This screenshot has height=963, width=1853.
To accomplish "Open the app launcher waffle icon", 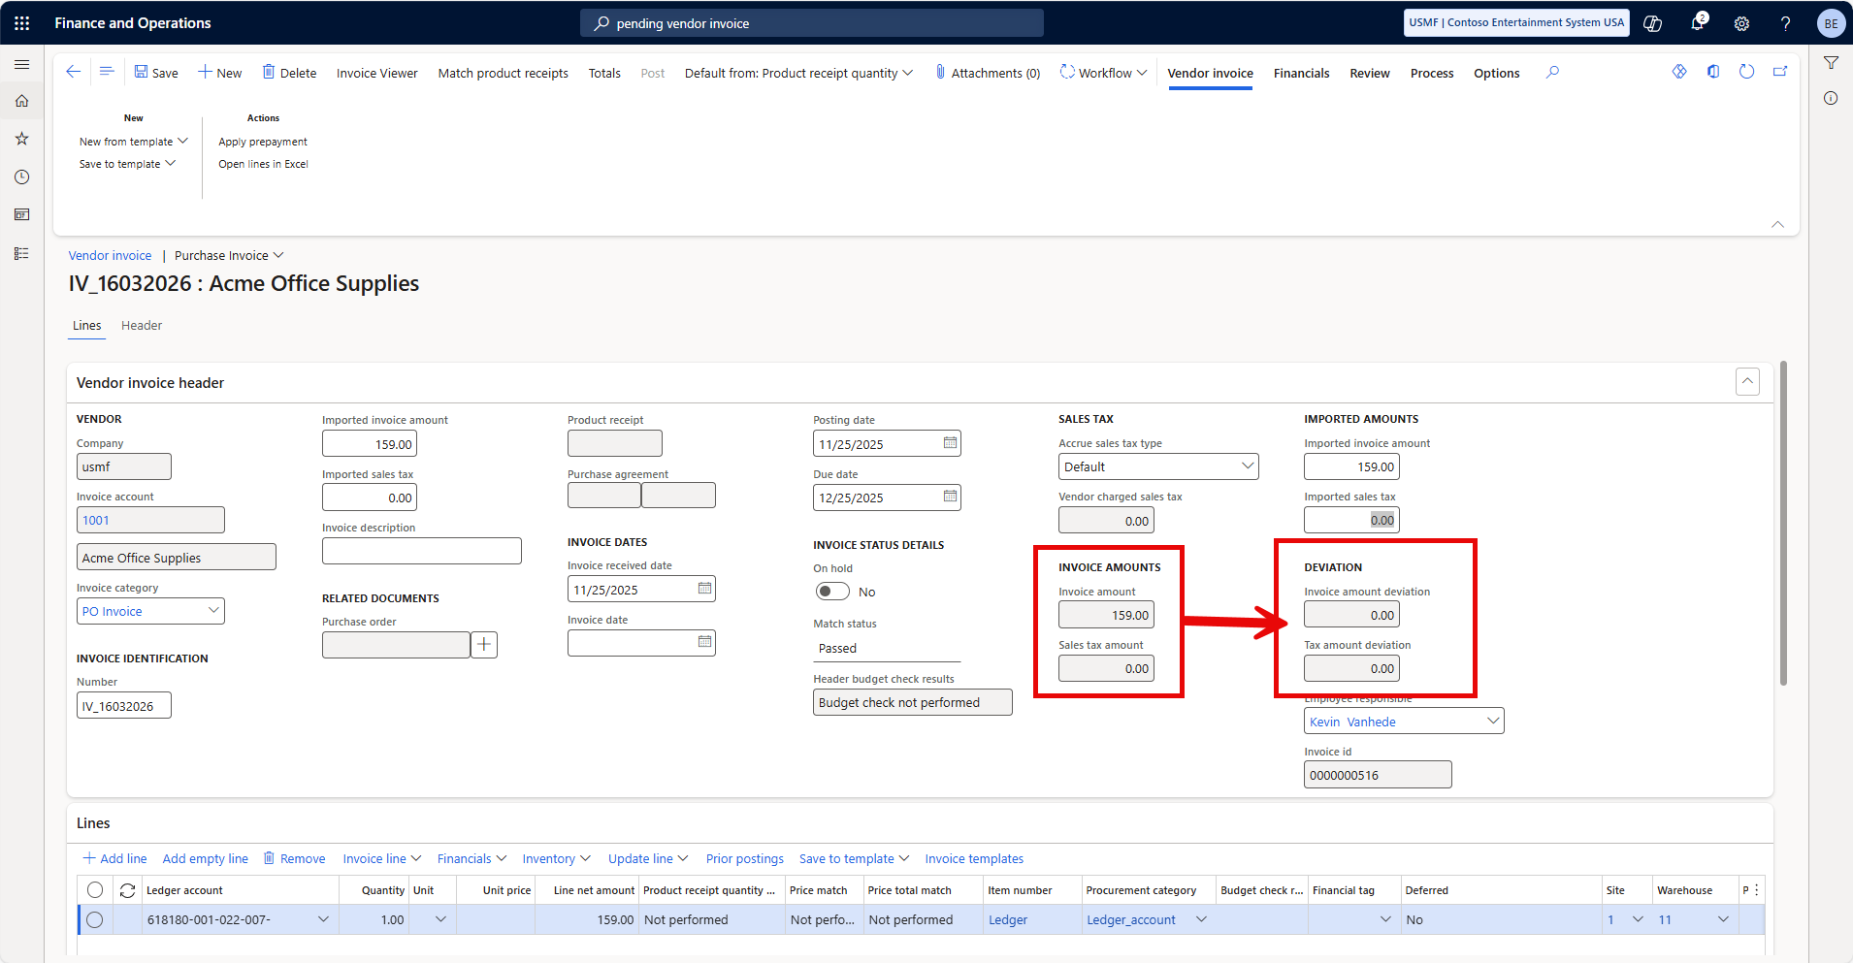I will pyautogui.click(x=21, y=22).
